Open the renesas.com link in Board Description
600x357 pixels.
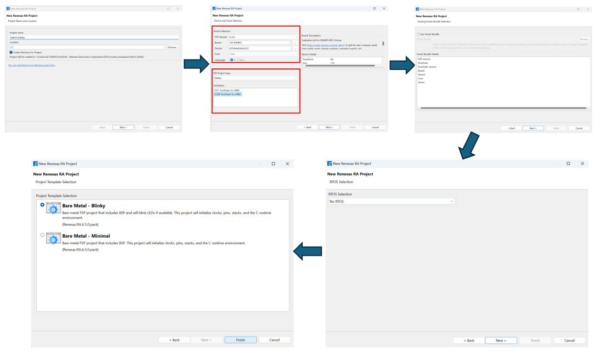pyautogui.click(x=326, y=45)
